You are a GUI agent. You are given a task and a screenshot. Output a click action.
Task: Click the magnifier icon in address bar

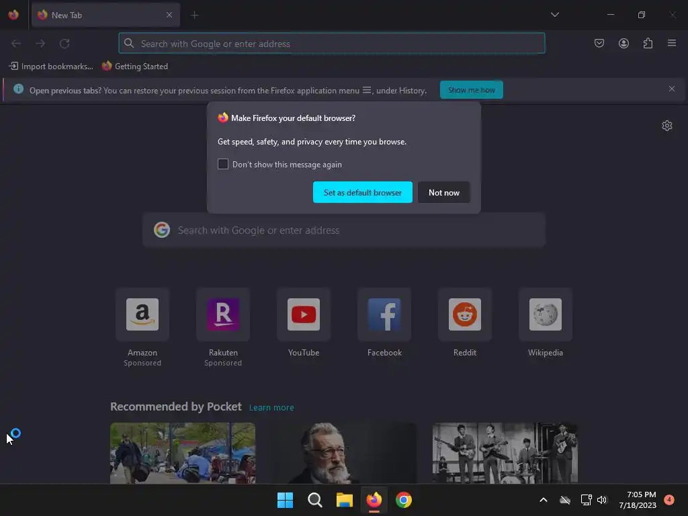click(128, 43)
